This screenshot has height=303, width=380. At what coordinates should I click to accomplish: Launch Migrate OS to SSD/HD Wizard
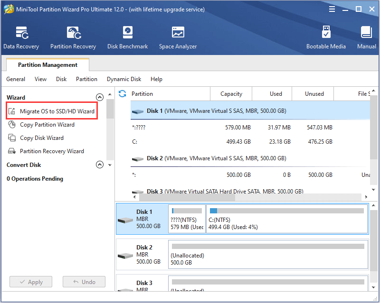pos(57,111)
